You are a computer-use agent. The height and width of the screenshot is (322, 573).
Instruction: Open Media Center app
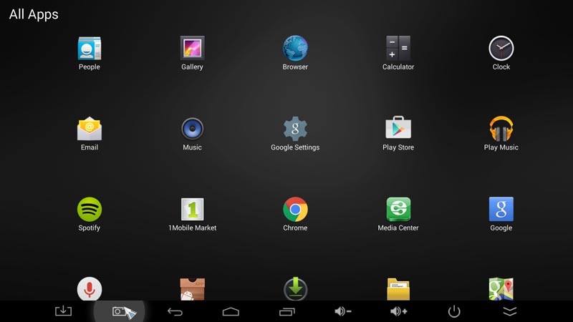[398, 209]
